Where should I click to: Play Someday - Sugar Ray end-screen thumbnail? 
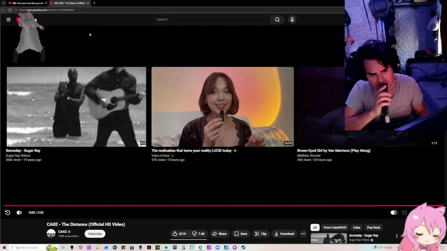pyautogui.click(x=76, y=107)
